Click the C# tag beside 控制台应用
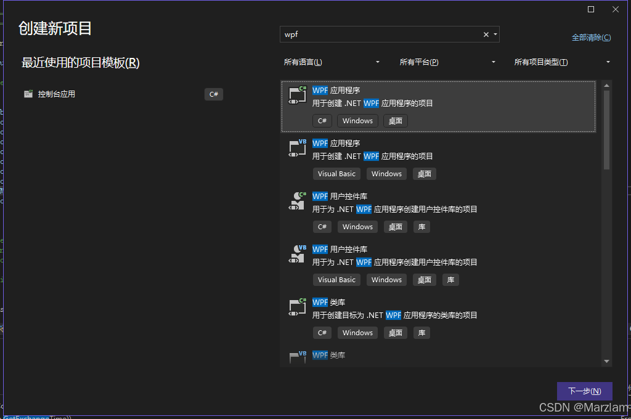 pos(214,94)
